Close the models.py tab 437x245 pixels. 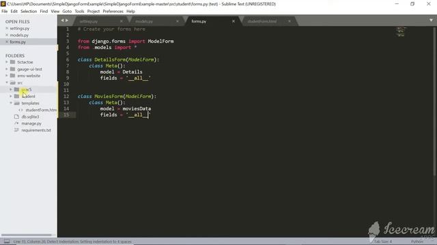(x=178, y=21)
